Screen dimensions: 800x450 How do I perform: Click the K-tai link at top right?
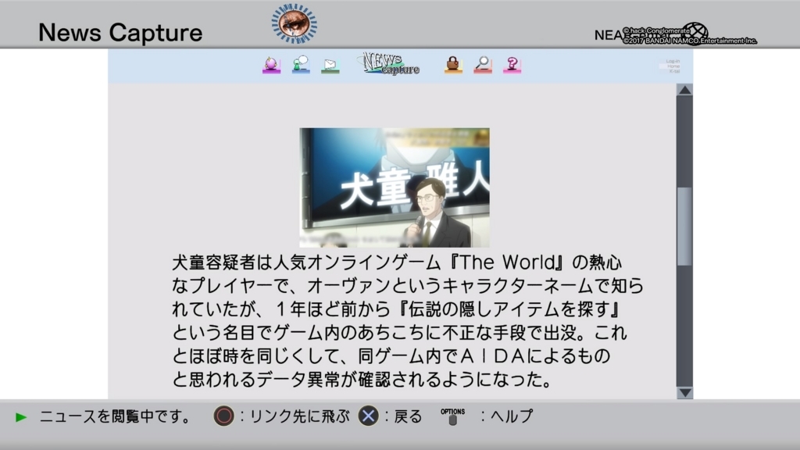click(674, 71)
